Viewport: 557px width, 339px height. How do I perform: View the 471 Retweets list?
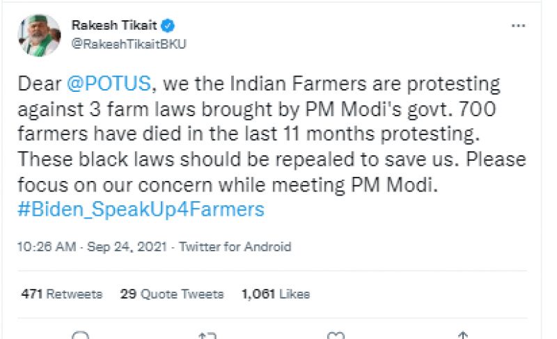click(62, 294)
